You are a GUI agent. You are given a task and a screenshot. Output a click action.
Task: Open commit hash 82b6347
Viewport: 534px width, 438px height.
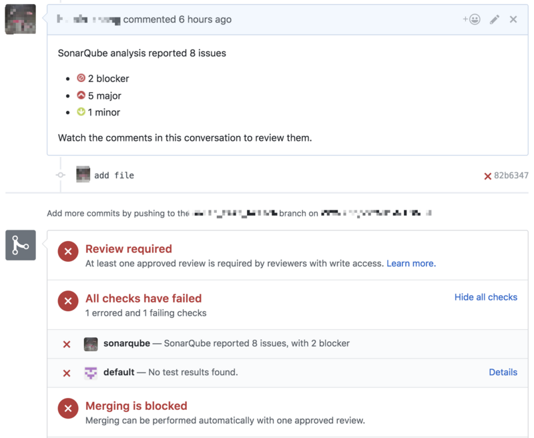tap(511, 176)
